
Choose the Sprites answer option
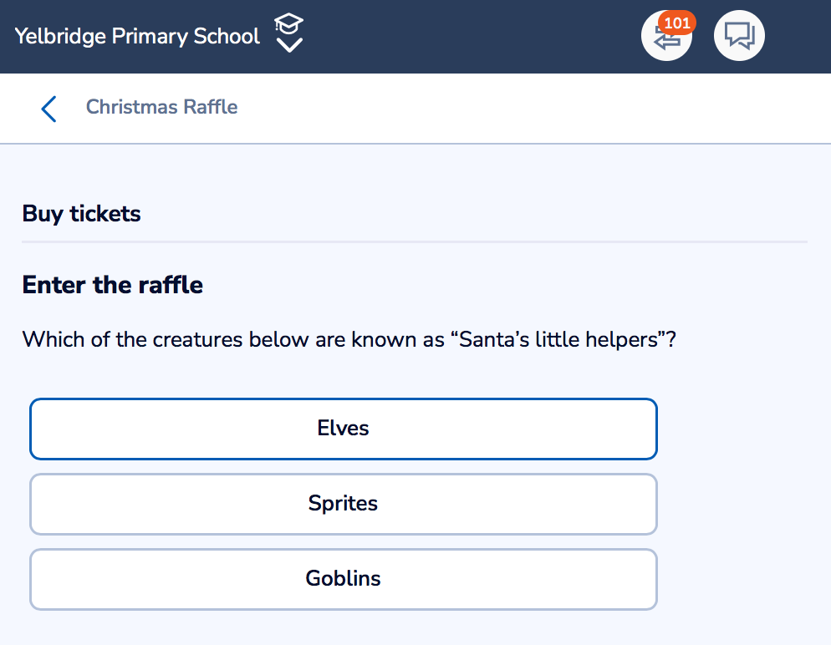[344, 504]
